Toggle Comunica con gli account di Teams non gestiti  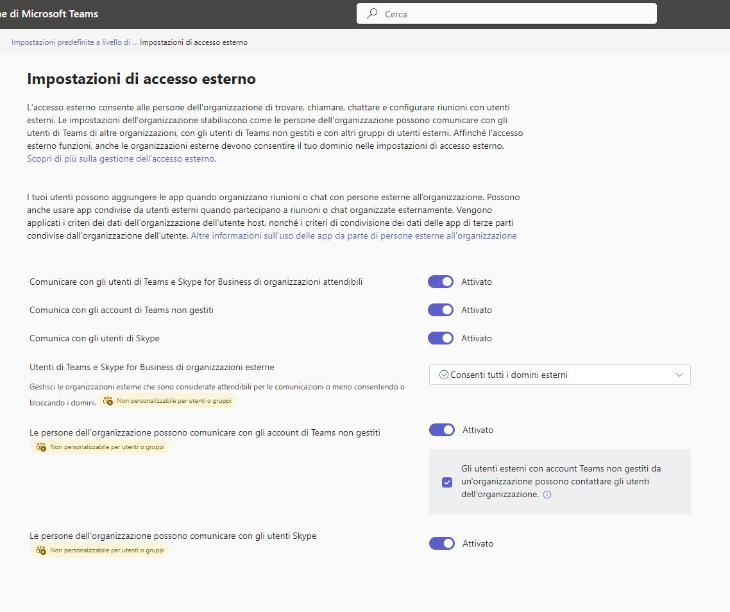(x=441, y=310)
